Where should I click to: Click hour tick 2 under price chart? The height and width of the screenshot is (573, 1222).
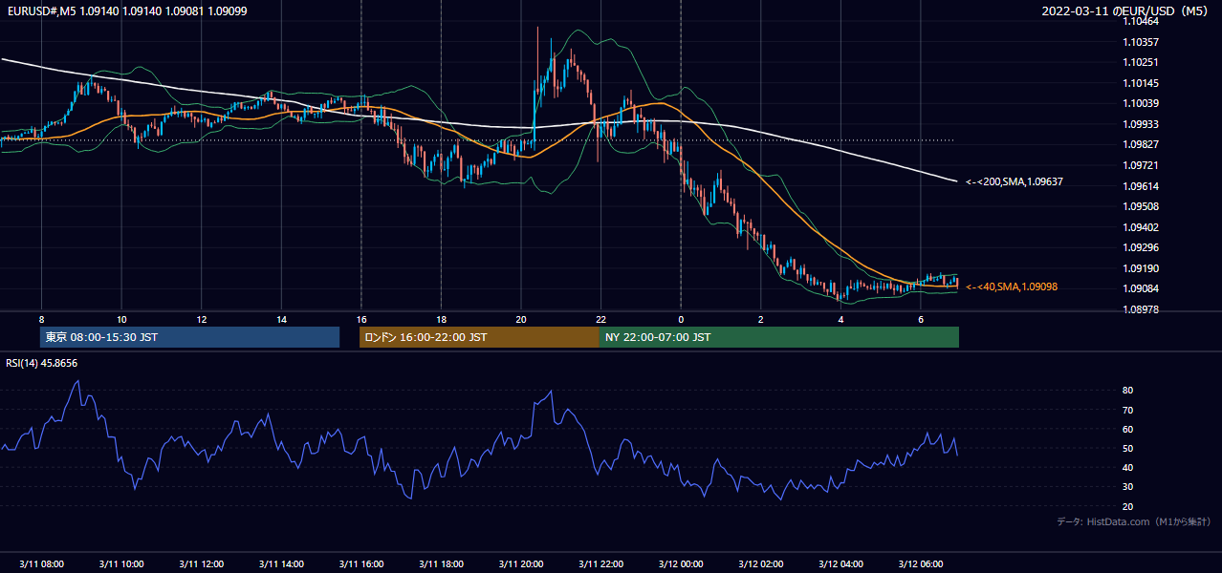click(x=760, y=319)
